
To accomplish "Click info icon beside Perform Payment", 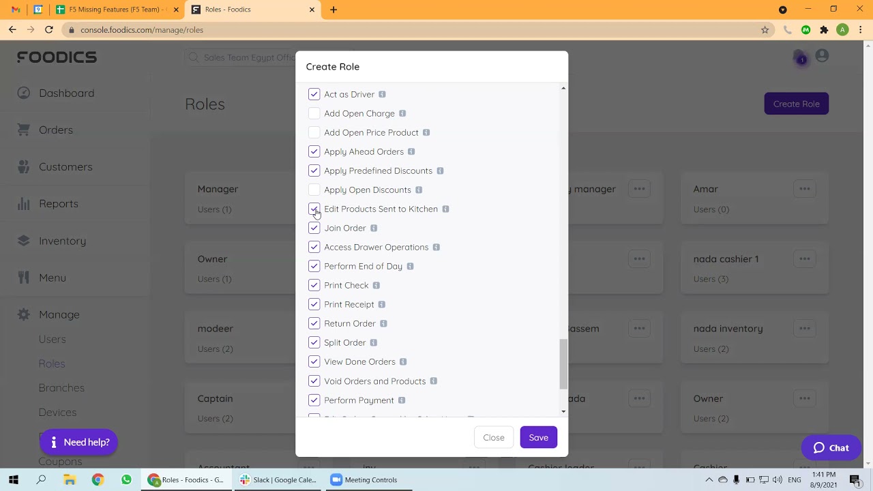I will click(402, 400).
